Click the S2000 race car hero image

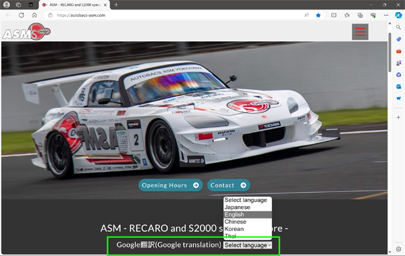point(194,120)
